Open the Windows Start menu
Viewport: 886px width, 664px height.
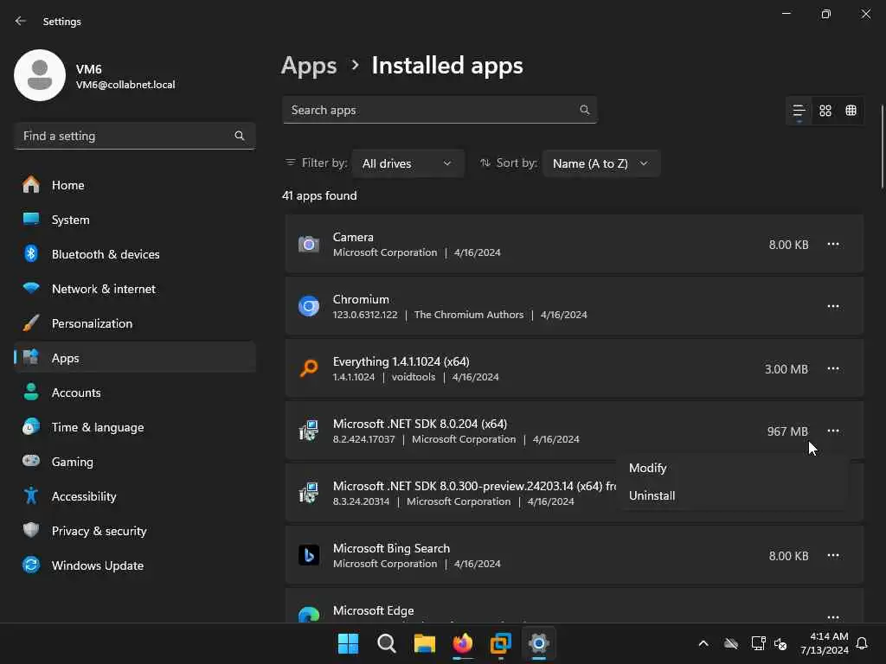(348, 643)
